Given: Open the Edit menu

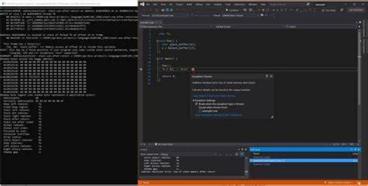Looking at the screenshot, I should [x=155, y=5].
